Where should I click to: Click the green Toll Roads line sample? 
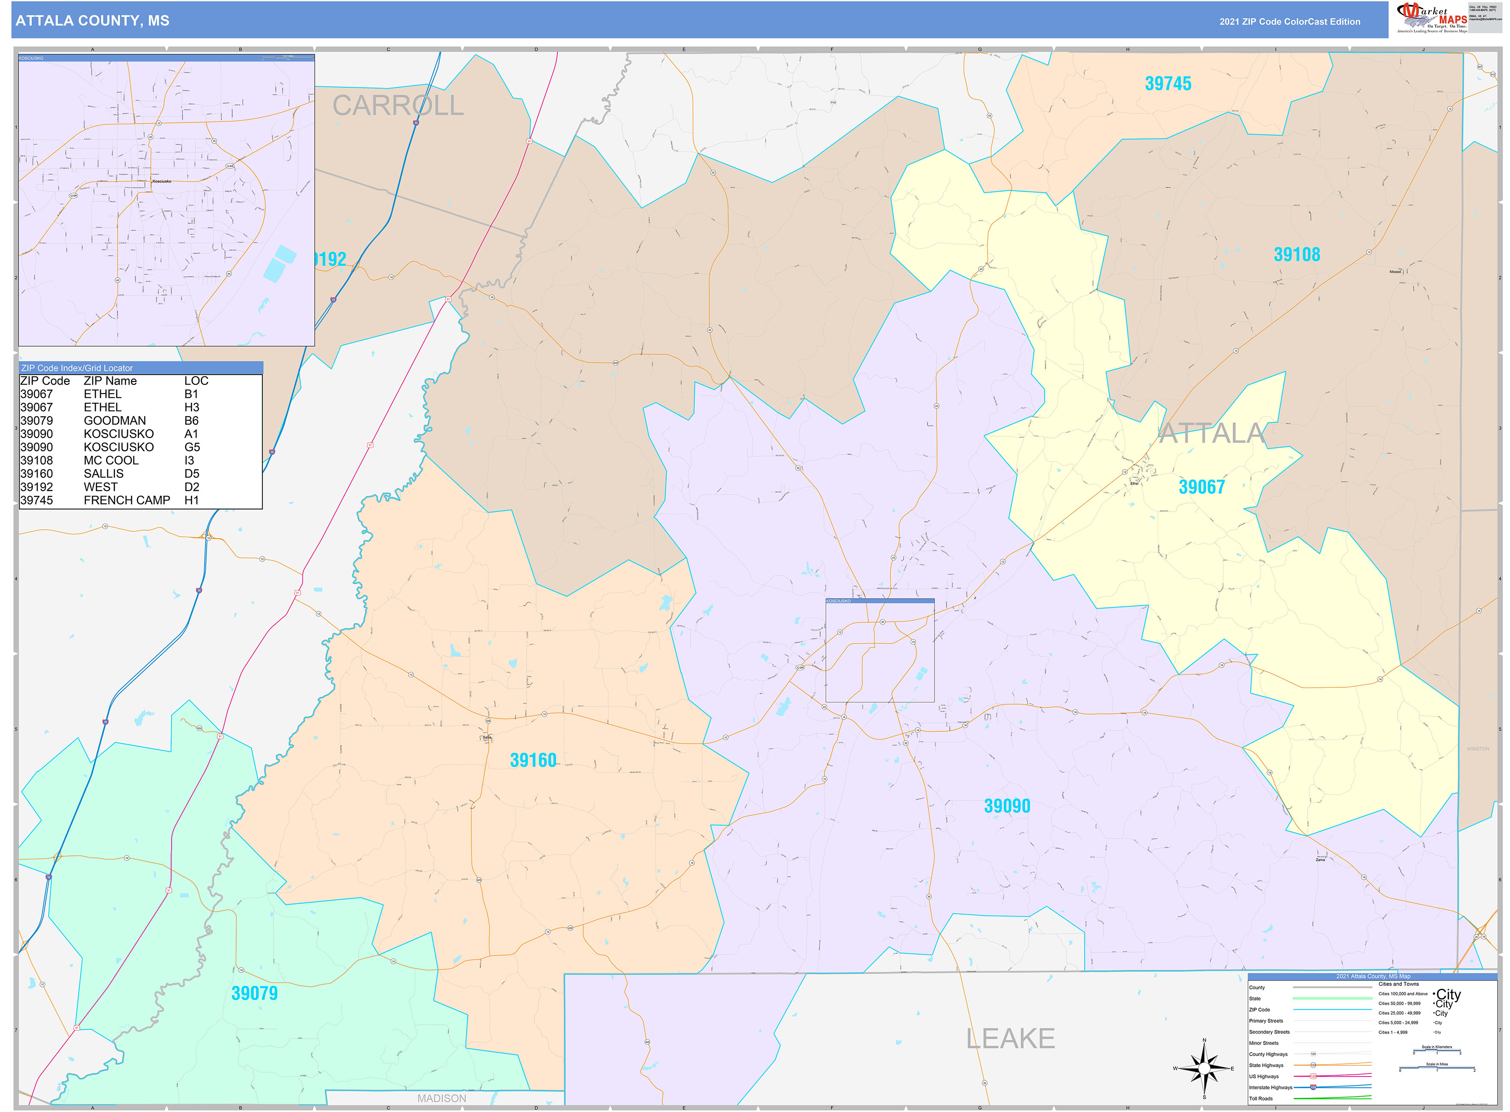[x=1333, y=1098]
